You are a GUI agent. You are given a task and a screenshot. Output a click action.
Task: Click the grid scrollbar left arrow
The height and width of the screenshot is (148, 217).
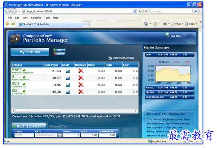point(13,111)
